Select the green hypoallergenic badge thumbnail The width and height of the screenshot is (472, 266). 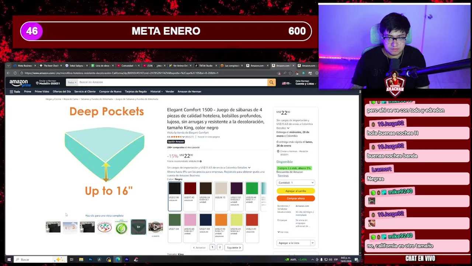(121, 227)
